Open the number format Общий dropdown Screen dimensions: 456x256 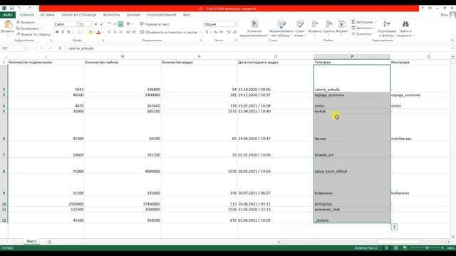(x=235, y=24)
